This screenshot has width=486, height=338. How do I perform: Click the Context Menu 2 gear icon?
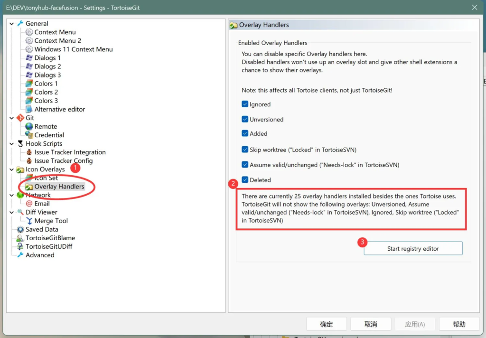pyautogui.click(x=29, y=41)
